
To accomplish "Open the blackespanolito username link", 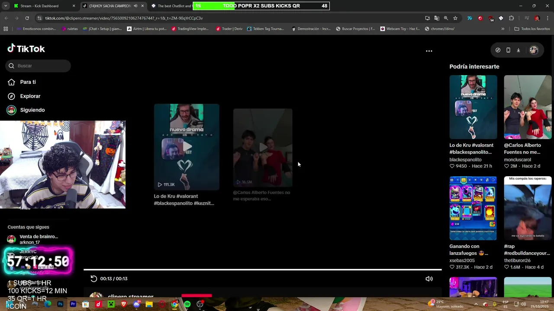I will [x=465, y=160].
